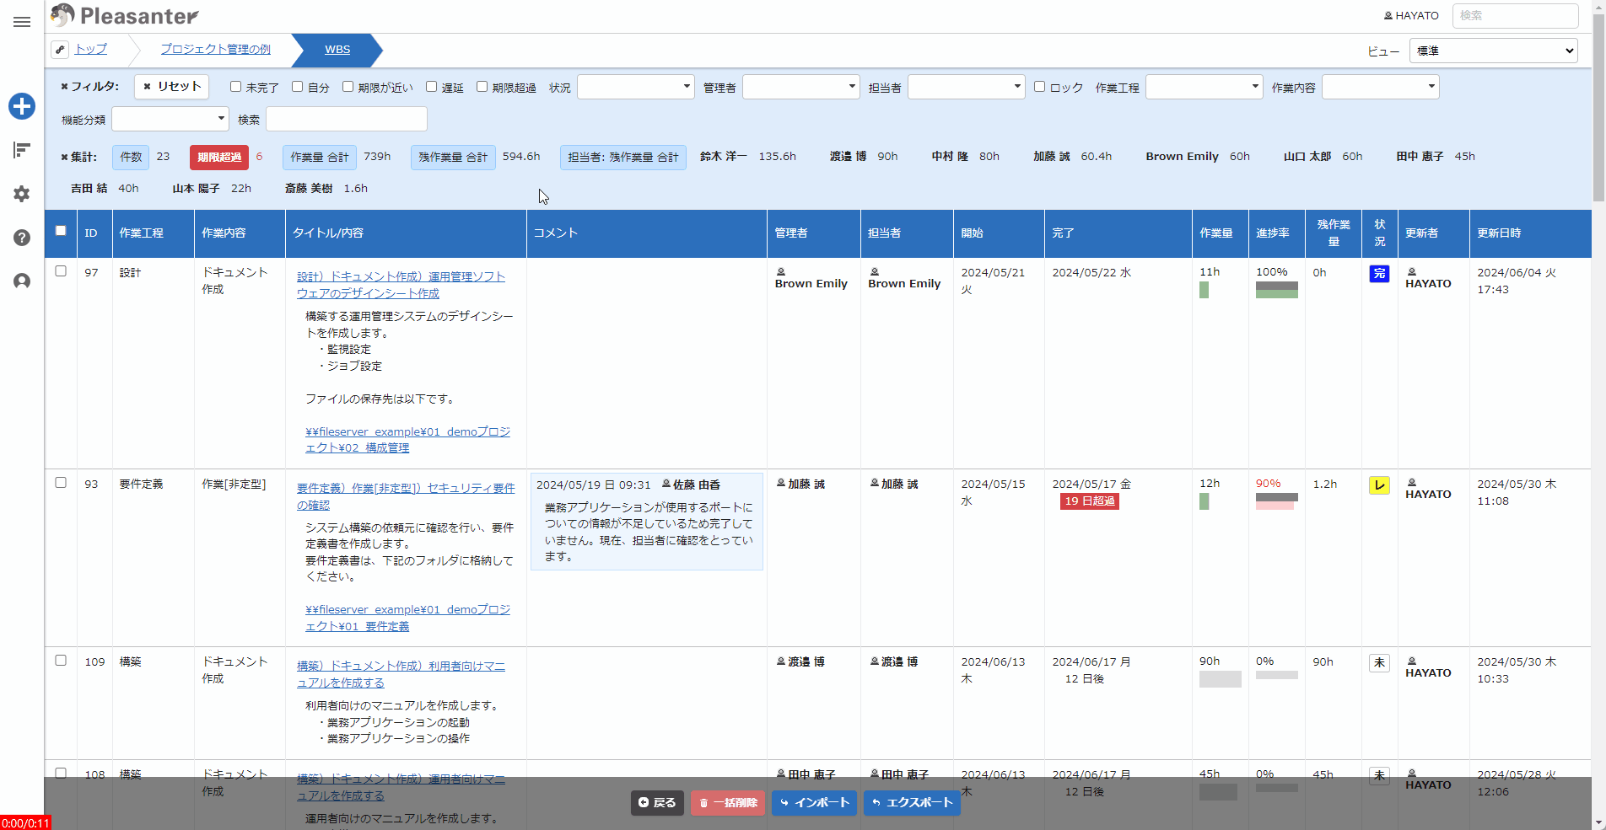Select the checkbox for row ID 97
This screenshot has width=1606, height=830.
61,271
